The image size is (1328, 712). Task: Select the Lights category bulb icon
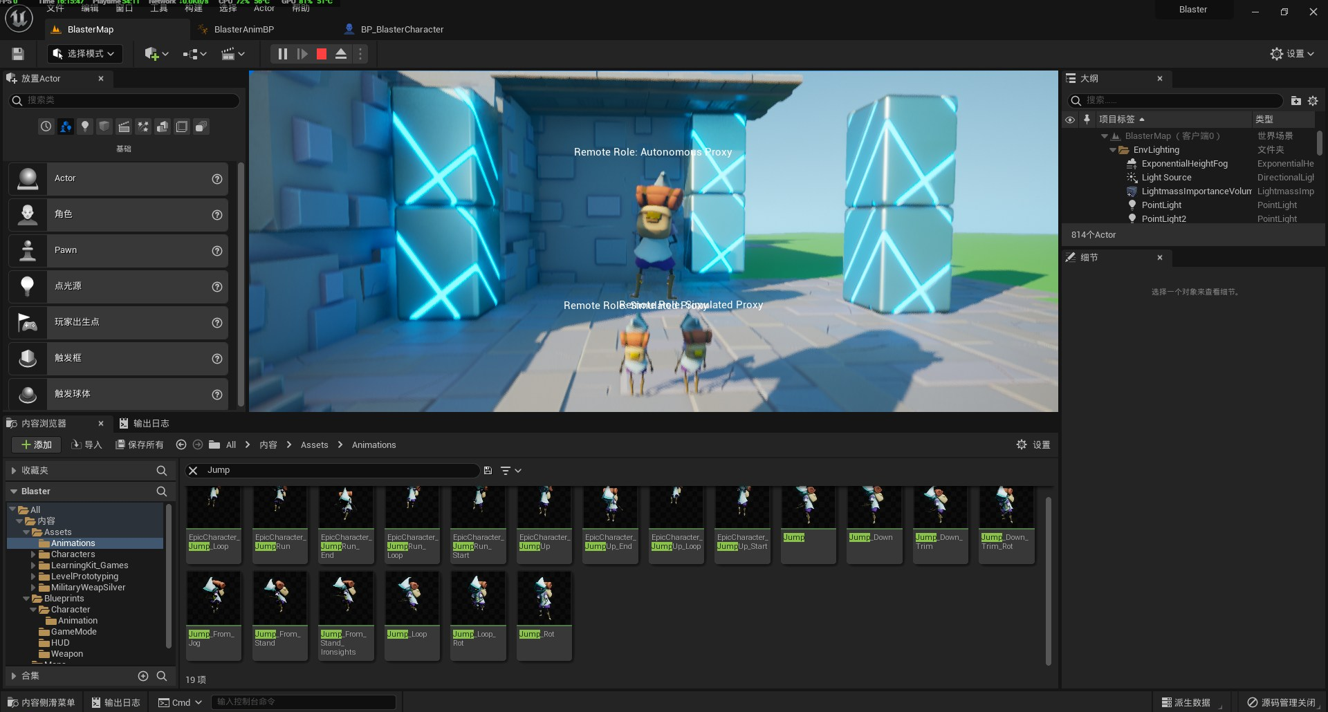coord(85,127)
